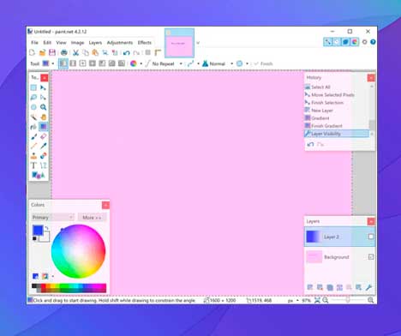The image size is (401, 336).
Task: Click the More >> button
Action: [92, 218]
